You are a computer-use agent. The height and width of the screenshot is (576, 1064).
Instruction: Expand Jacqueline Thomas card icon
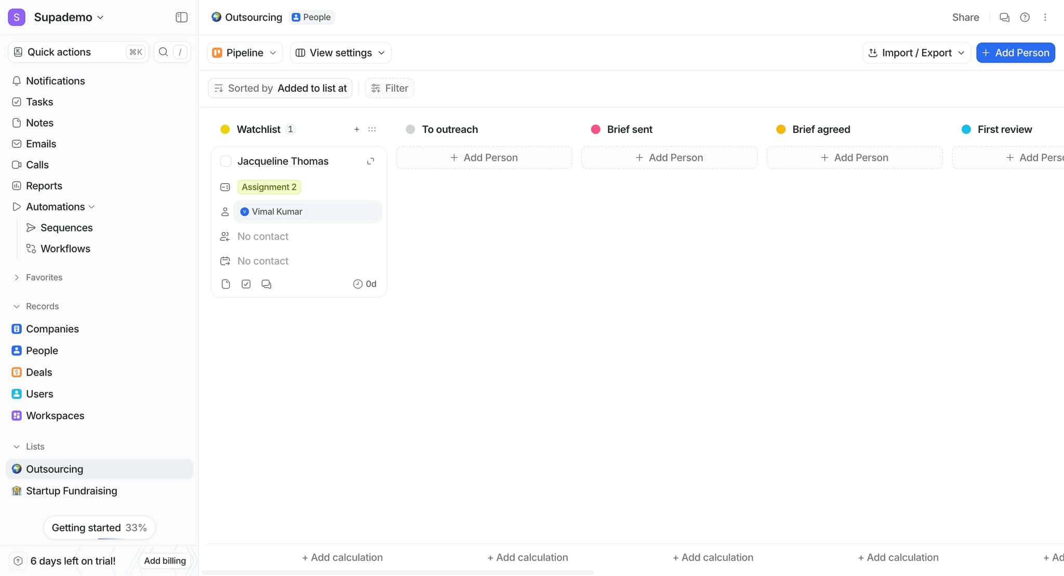370,161
